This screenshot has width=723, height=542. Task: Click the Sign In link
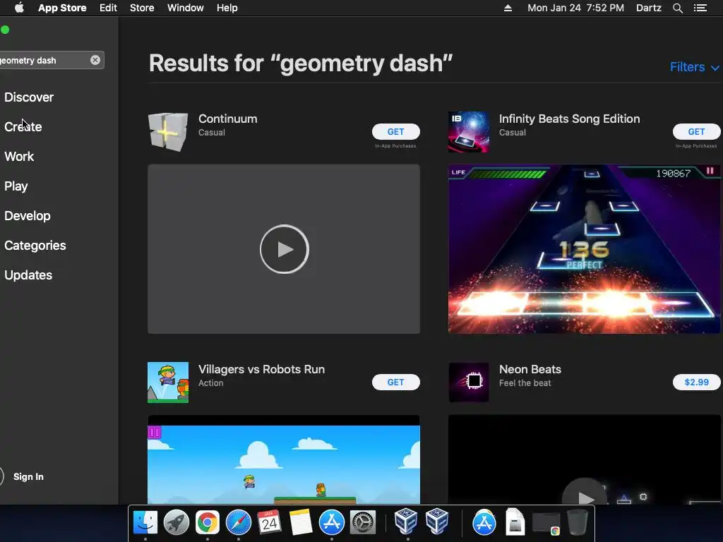[x=28, y=477]
